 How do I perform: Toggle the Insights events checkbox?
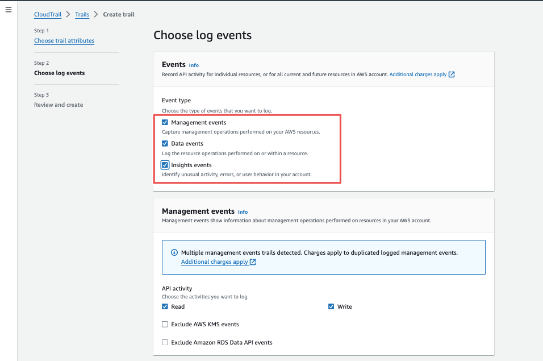click(165, 164)
